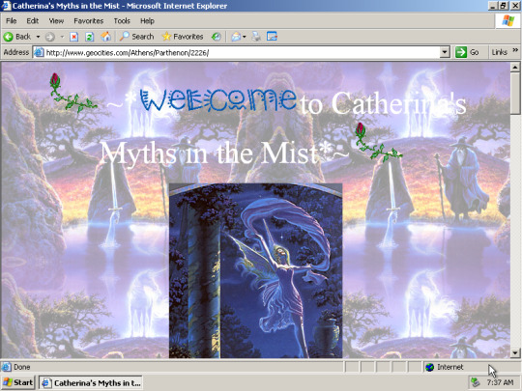Click the rose image beside Welcome
The image size is (522, 391).
(x=73, y=93)
